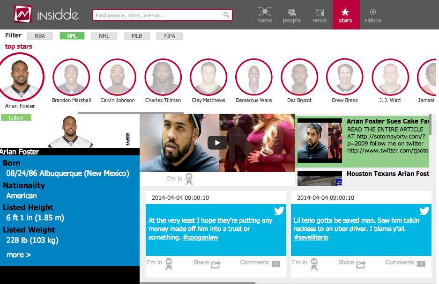Play the Arian Foster video
The height and width of the screenshot is (284, 439).
[217, 143]
